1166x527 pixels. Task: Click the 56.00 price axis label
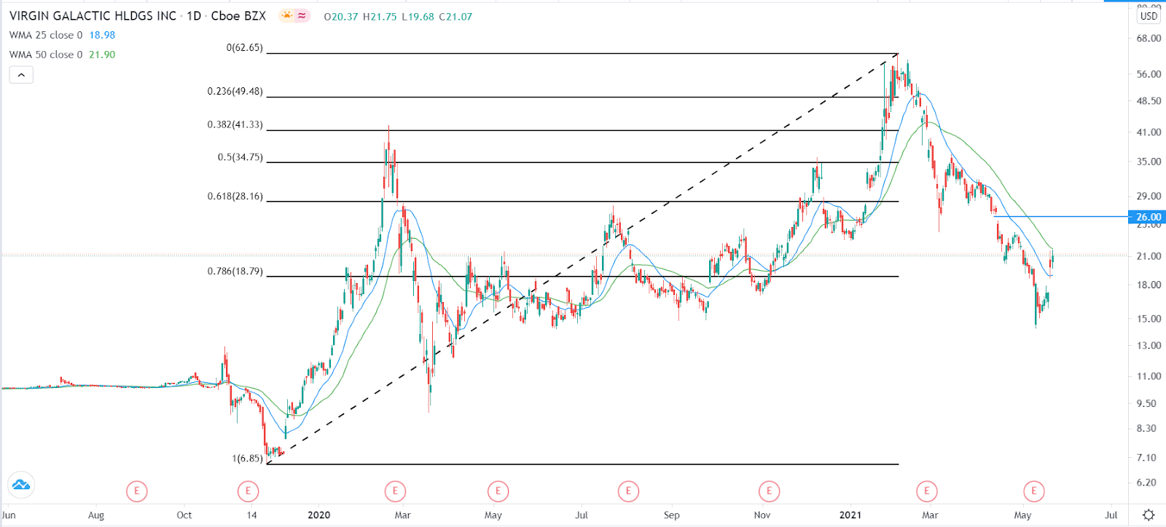[1149, 74]
